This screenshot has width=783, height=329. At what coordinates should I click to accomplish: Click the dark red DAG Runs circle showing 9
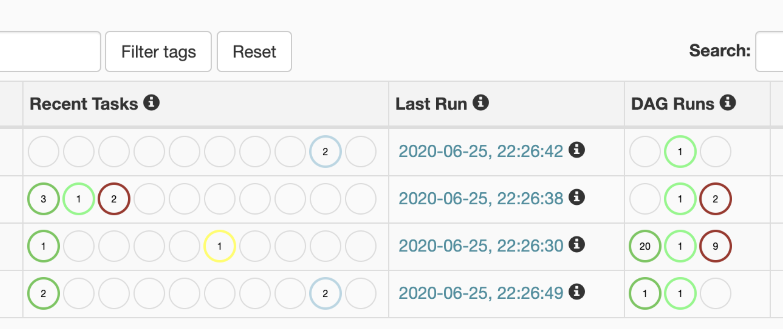click(x=715, y=246)
